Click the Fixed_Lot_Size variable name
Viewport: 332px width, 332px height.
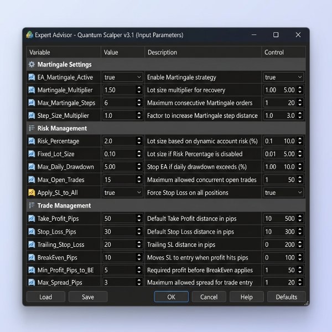(x=56, y=154)
